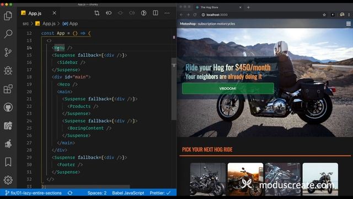The height and width of the screenshot is (199, 353).
Task: Reload the browser page
Action: point(195,15)
